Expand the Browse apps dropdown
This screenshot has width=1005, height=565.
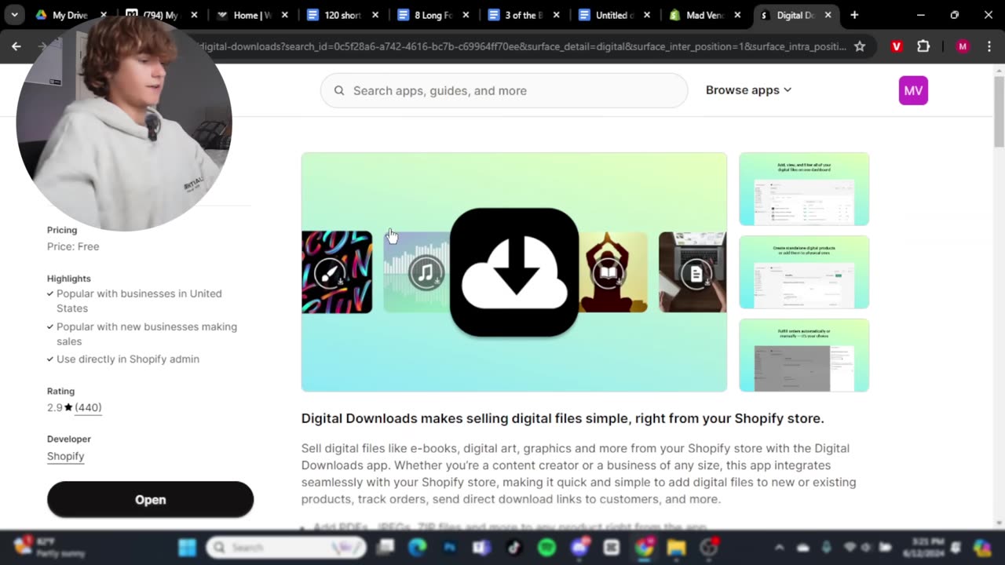(748, 90)
